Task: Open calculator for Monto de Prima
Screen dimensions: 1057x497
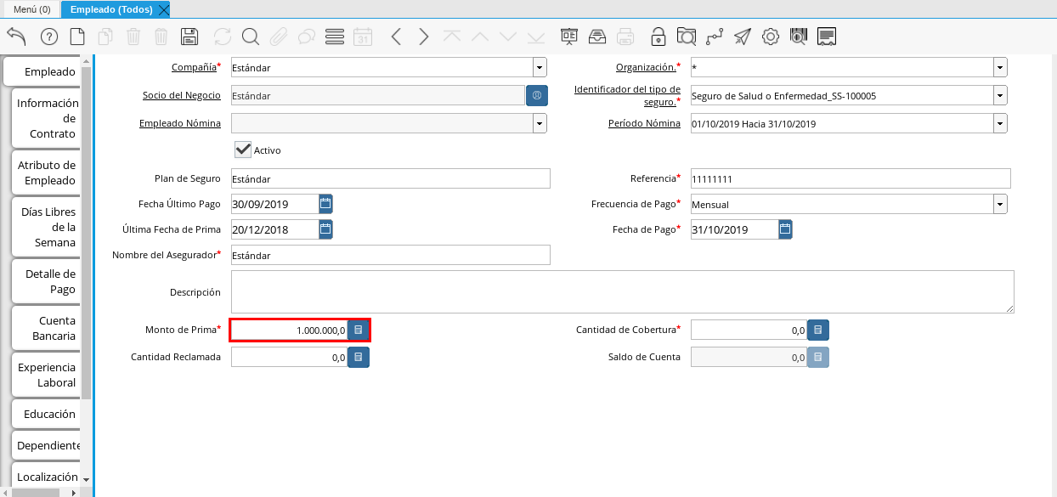Action: pos(359,330)
